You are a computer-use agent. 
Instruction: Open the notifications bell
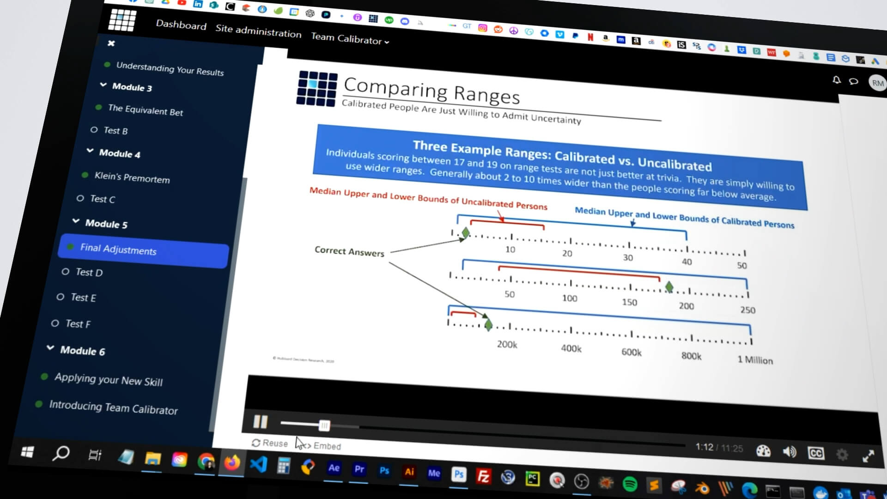836,80
